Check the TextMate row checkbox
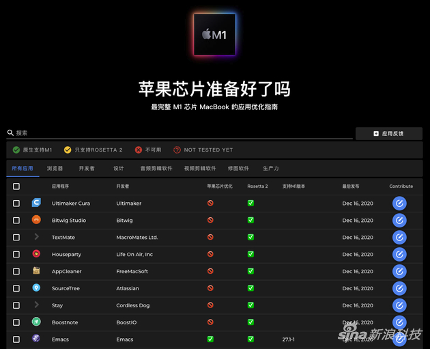The height and width of the screenshot is (349, 430). [x=16, y=237]
